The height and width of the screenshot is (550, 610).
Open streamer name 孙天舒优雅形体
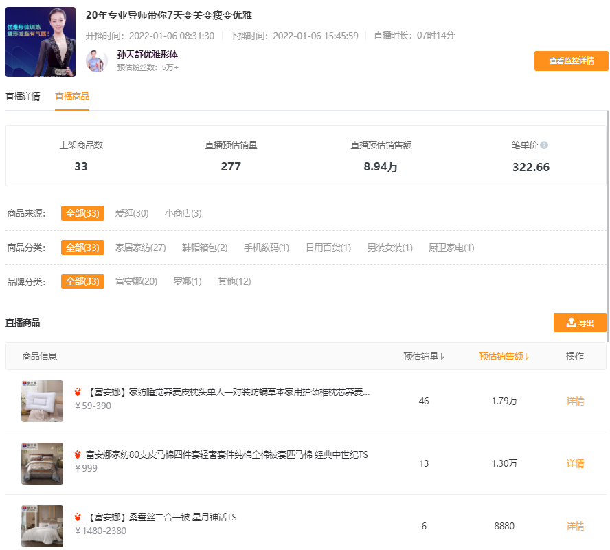pos(148,54)
